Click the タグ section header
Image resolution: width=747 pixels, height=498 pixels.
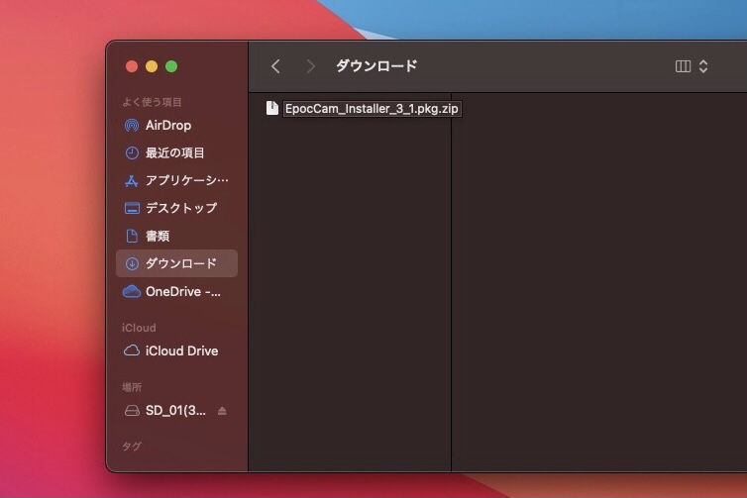[132, 447]
